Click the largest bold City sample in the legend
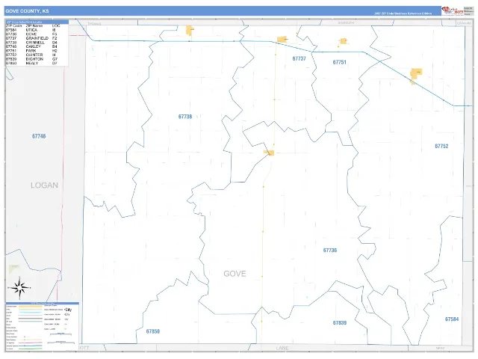Screen dimensions: 478x359 (x=68, y=310)
